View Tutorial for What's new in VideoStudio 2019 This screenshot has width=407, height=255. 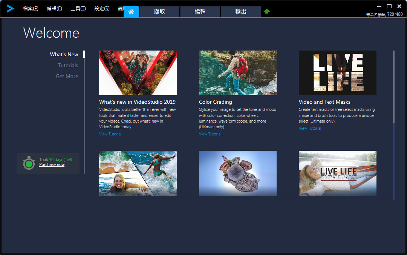(110, 134)
